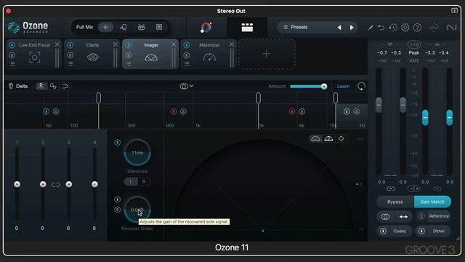Select the RMS meter type
Viewport: 465px width, 262px height.
pyautogui.click(x=414, y=61)
